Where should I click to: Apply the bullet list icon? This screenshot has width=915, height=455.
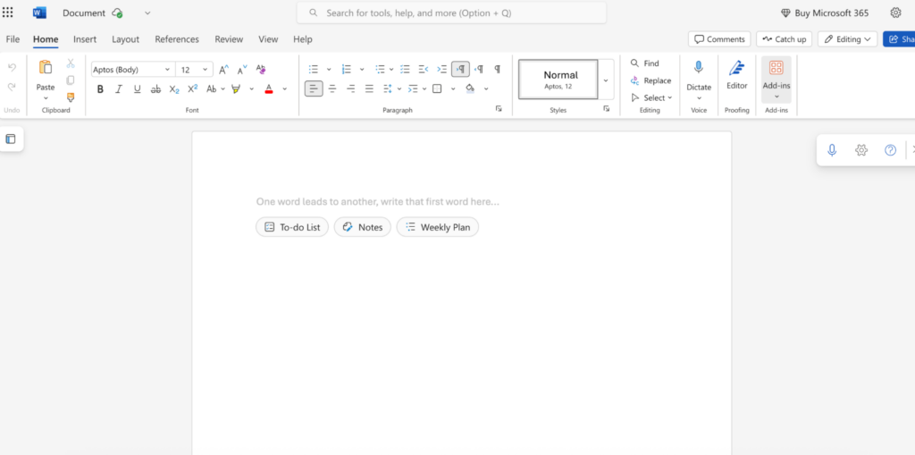tap(314, 70)
